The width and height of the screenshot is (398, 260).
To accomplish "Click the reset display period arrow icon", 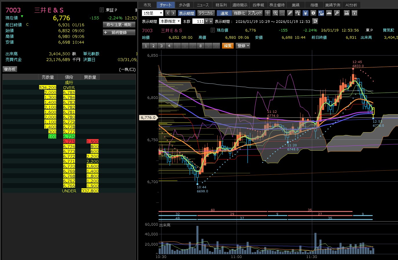I will pos(315,21).
